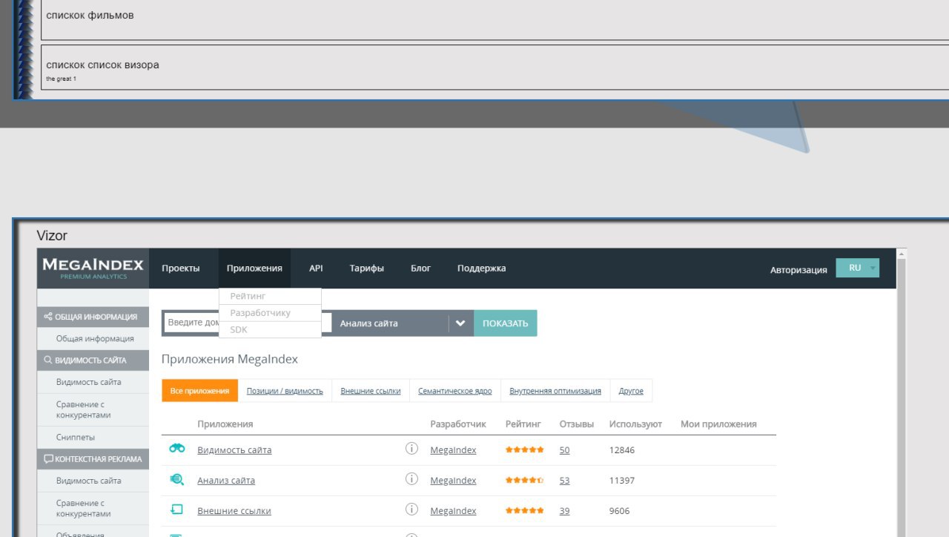Select the Все приложения tab

[199, 391]
